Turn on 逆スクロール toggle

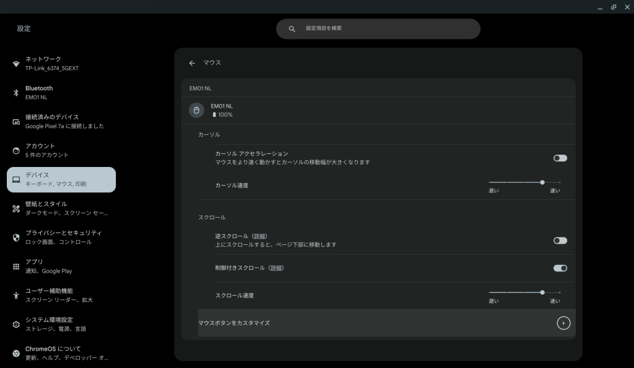(x=560, y=241)
